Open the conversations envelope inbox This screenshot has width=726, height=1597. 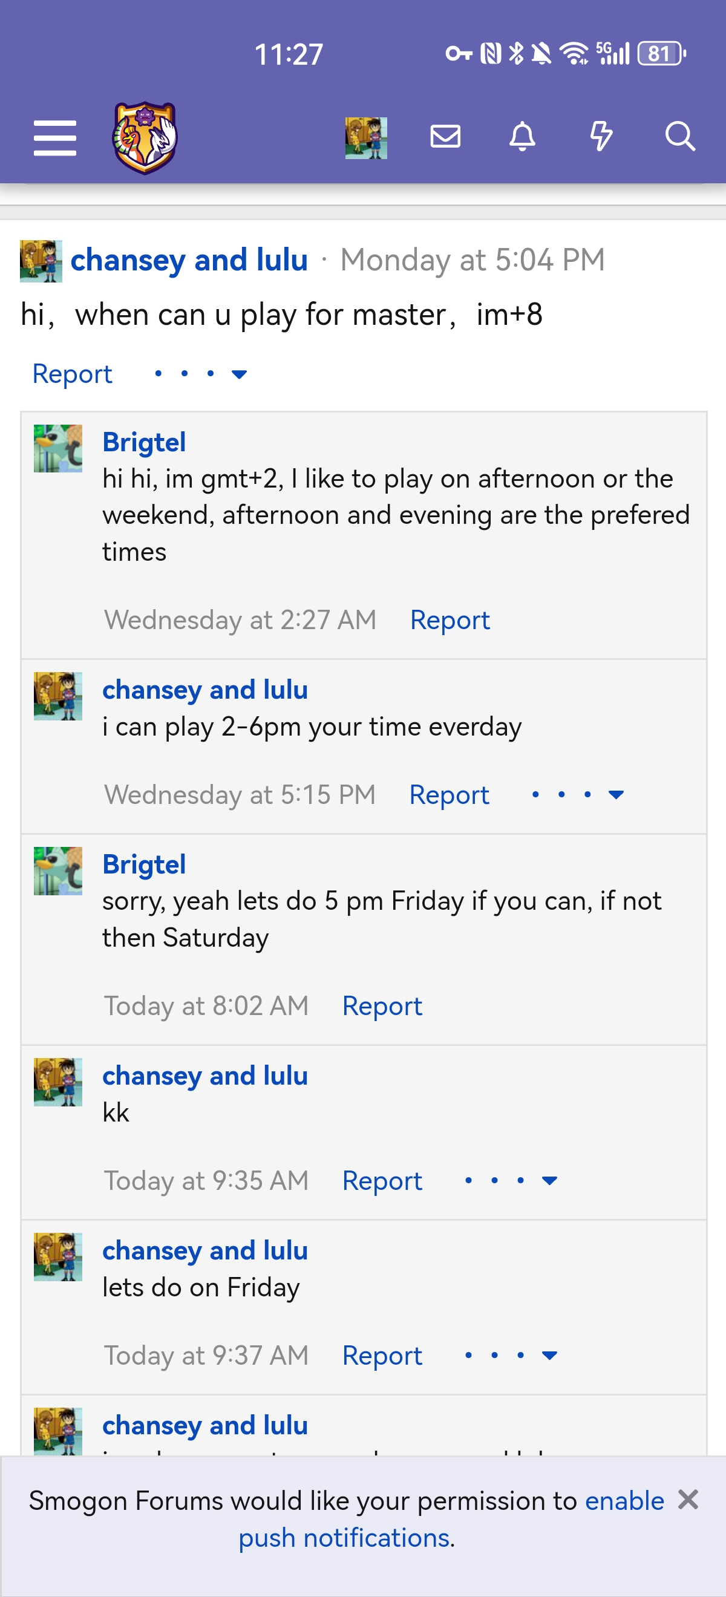tap(445, 136)
